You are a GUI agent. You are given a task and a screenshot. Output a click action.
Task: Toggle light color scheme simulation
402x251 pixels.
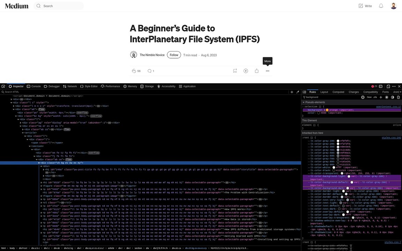point(387,97)
